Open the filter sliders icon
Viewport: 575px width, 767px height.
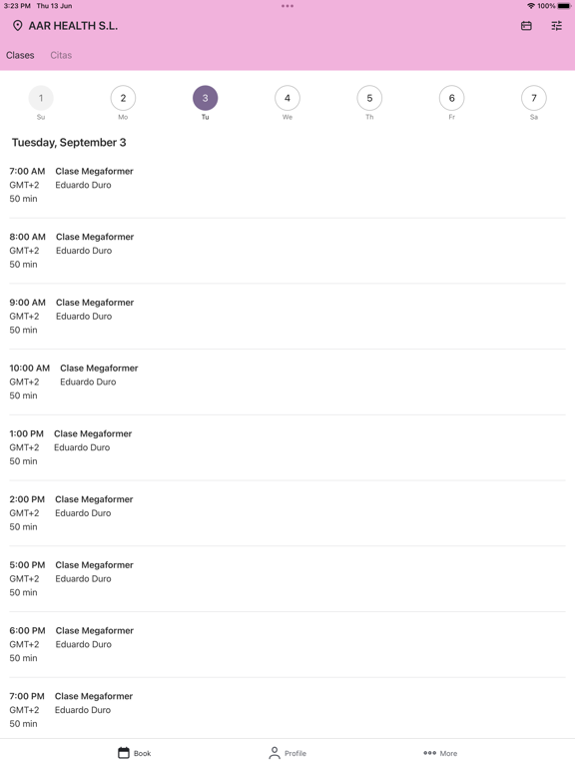[556, 26]
